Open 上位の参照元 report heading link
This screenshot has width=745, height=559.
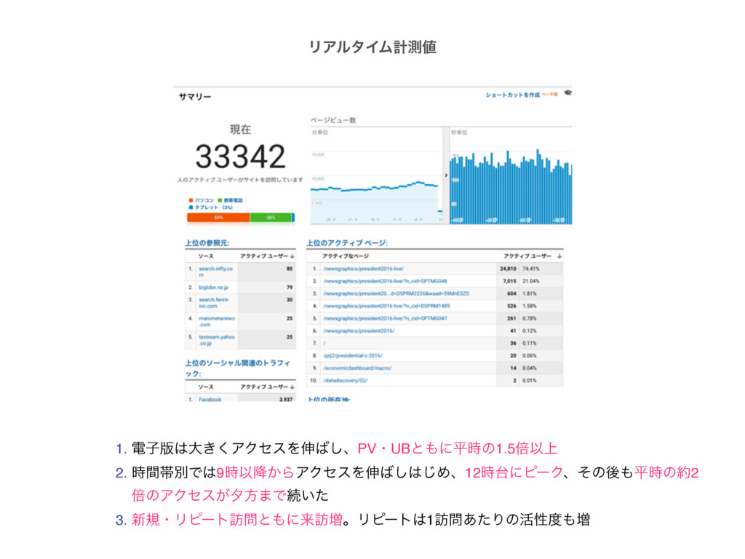click(207, 243)
